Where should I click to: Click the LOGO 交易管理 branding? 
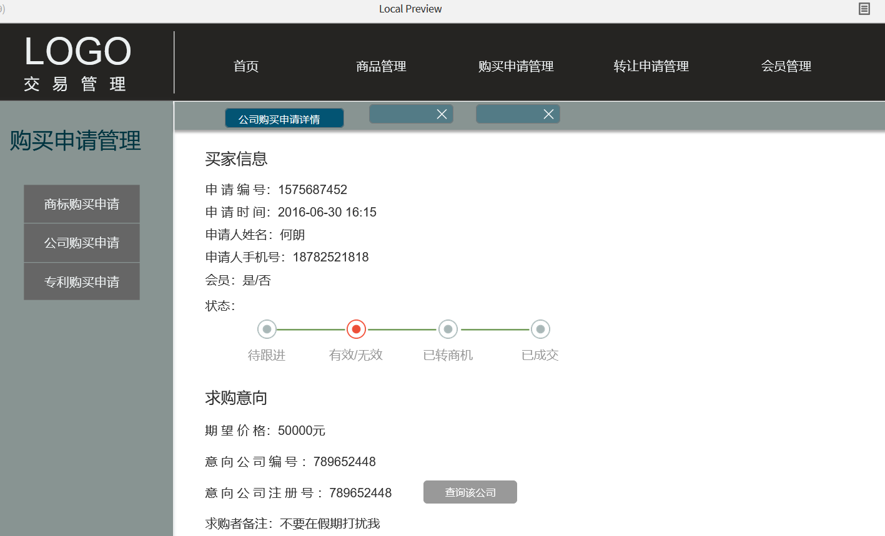(x=77, y=63)
